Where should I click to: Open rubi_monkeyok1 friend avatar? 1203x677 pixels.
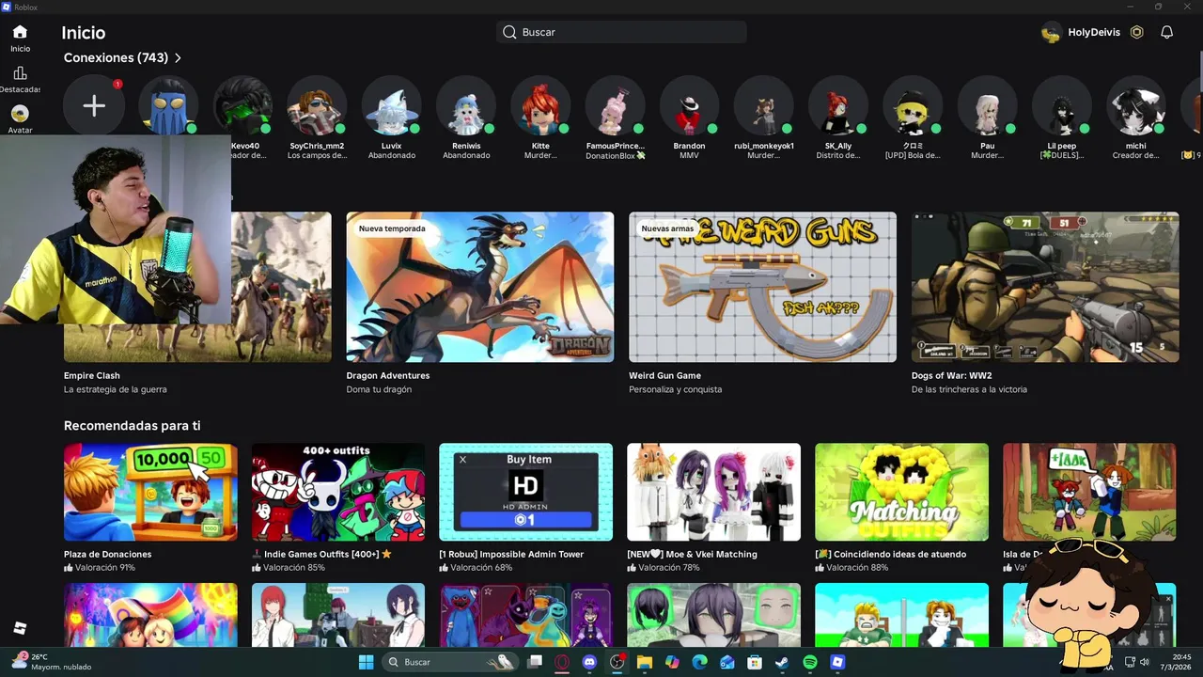click(764, 106)
